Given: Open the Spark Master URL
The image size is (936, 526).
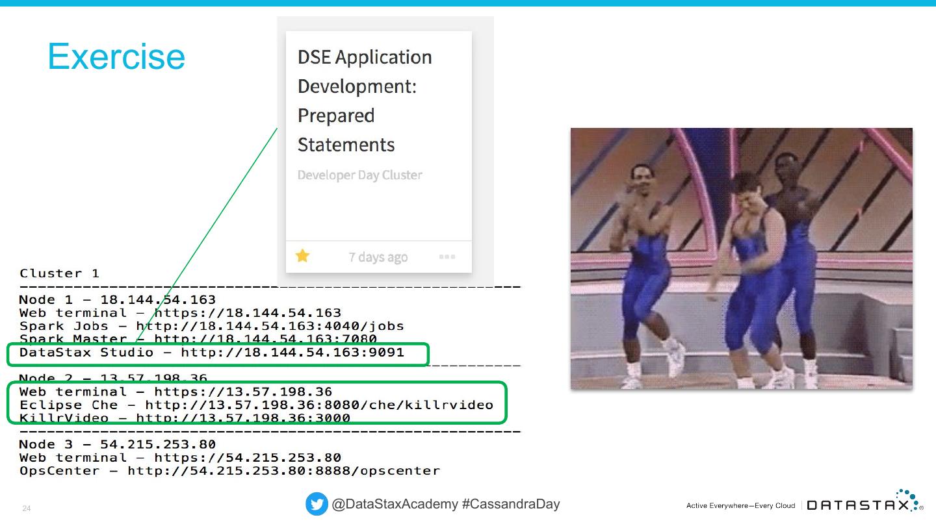Looking at the screenshot, I should pyautogui.click(x=265, y=339).
